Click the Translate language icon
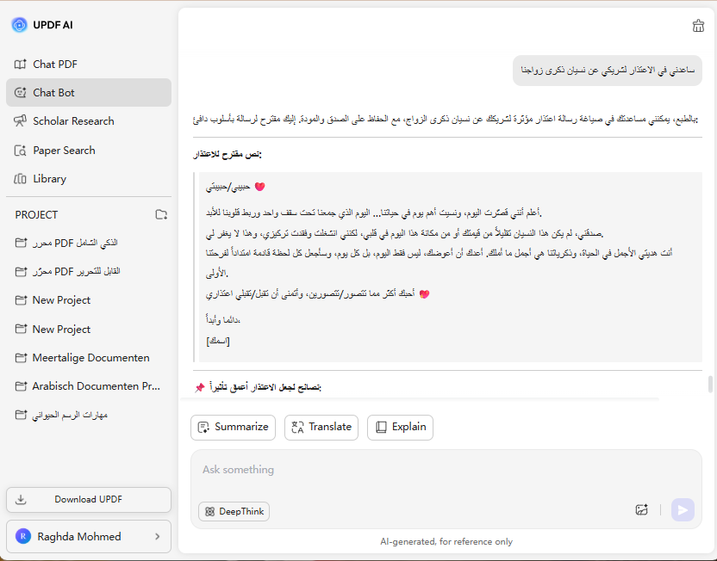The height and width of the screenshot is (561, 717). (x=297, y=428)
